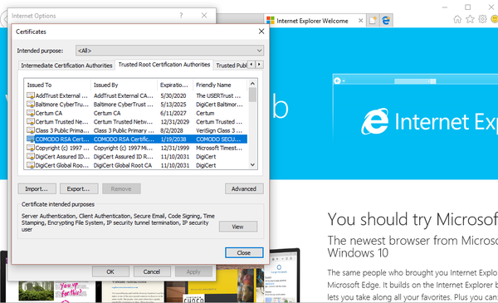Close the Certificates dialog with X
Screen dimensions: 498x303
261,31
